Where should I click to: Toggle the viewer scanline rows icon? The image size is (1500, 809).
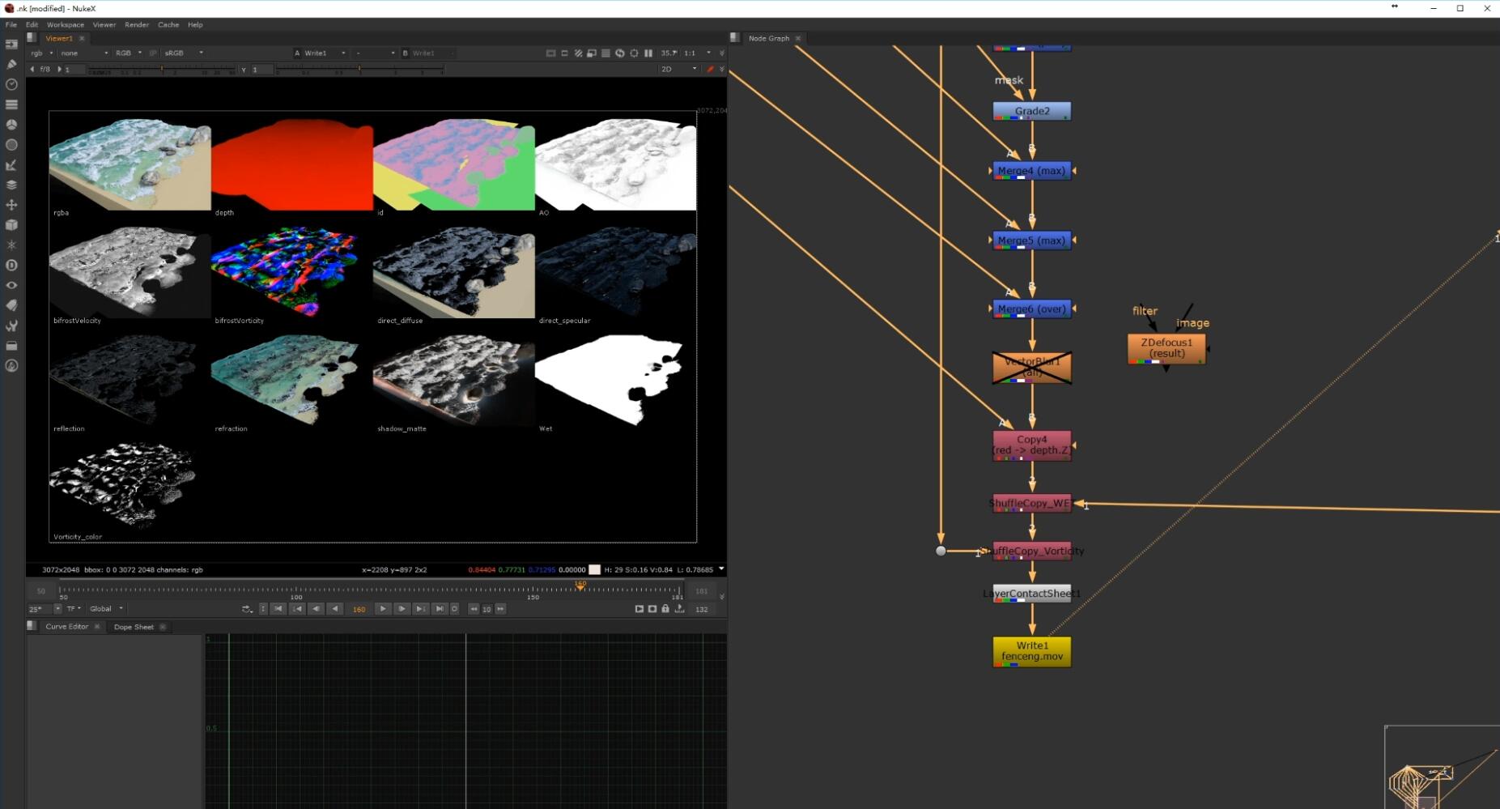[606, 53]
